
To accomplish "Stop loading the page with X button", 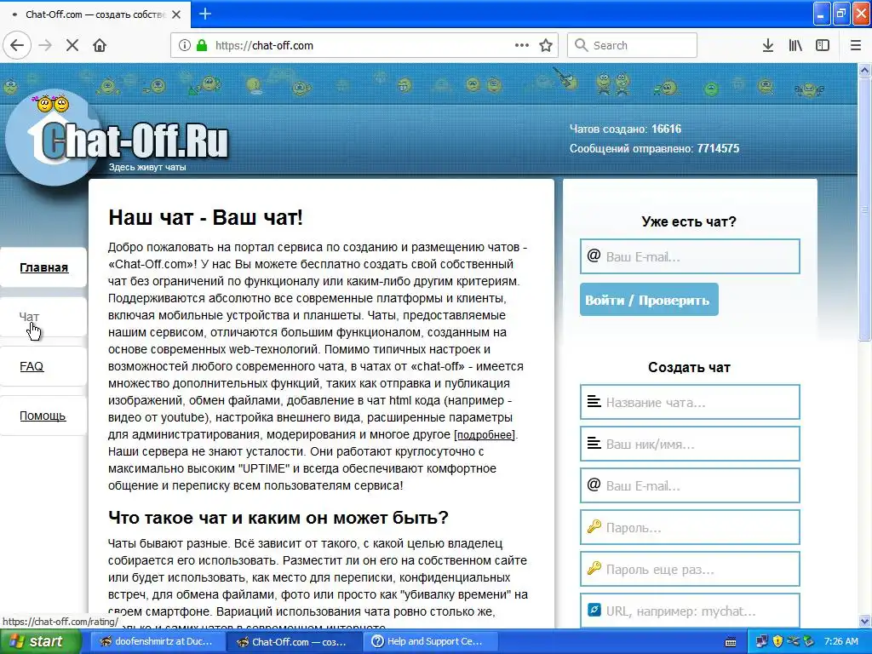I will (72, 46).
